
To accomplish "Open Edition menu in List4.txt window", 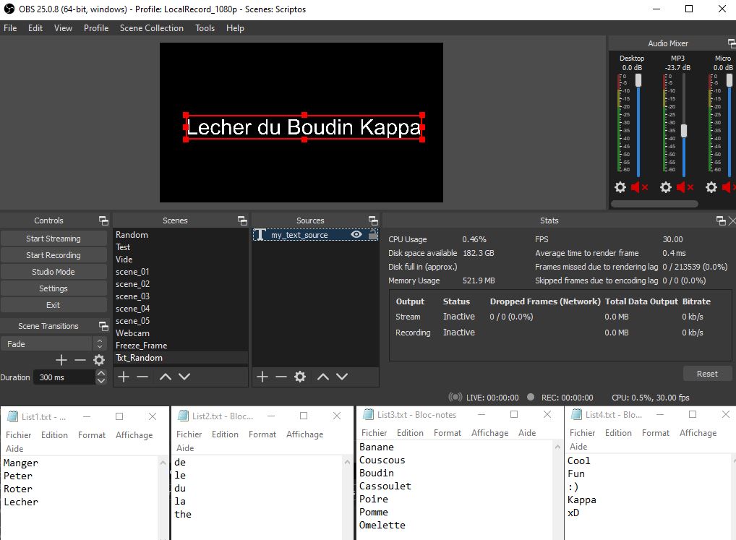I will pos(618,433).
